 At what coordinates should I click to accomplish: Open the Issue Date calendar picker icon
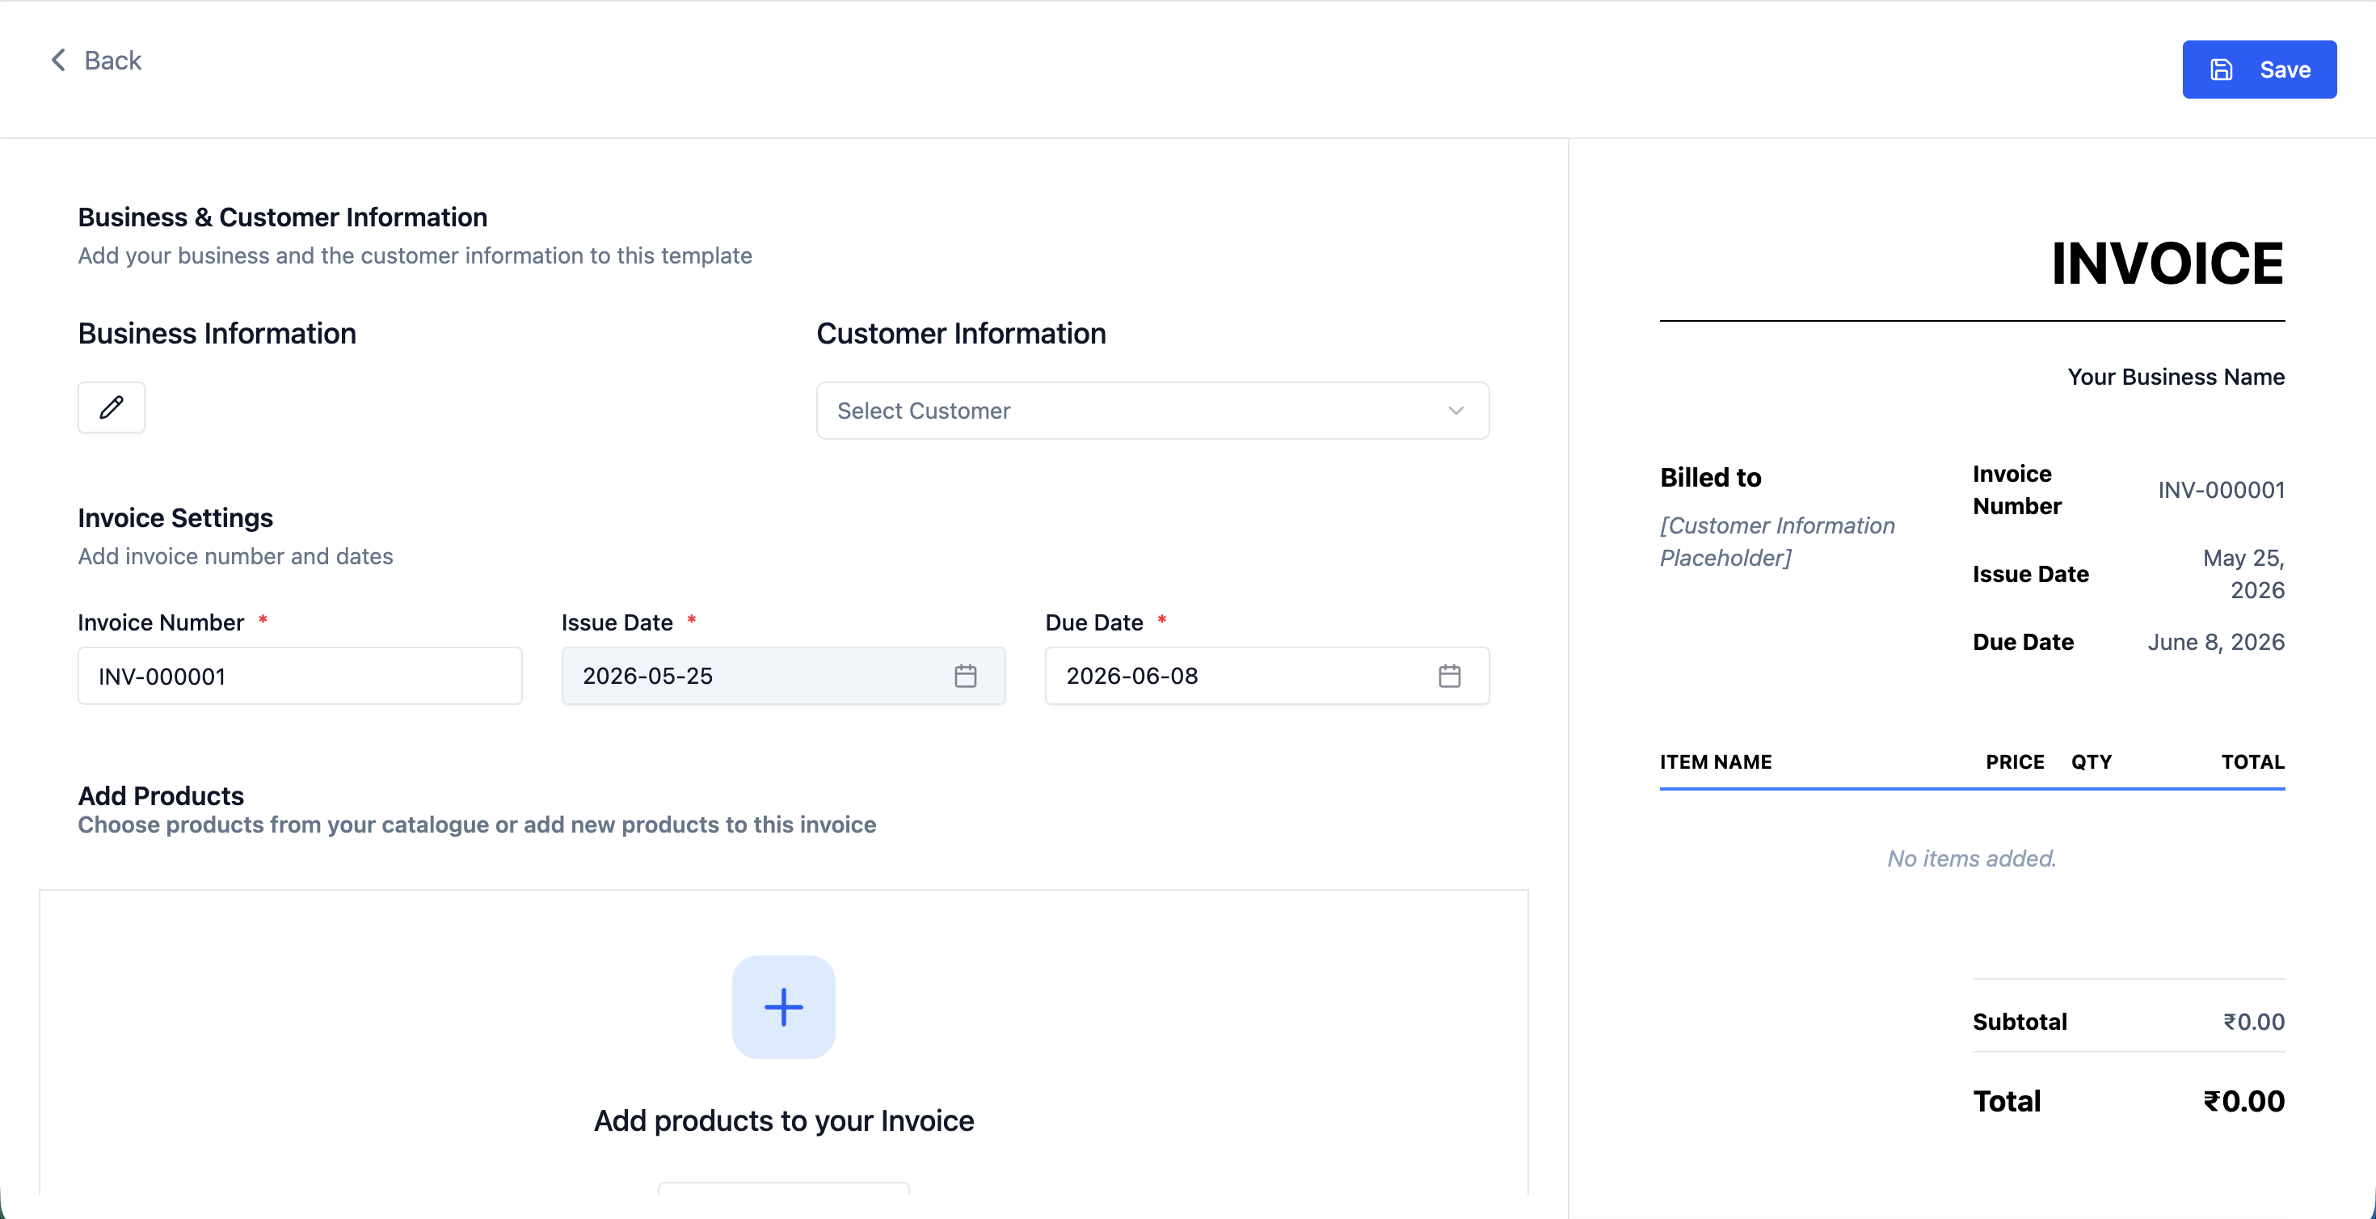click(965, 676)
